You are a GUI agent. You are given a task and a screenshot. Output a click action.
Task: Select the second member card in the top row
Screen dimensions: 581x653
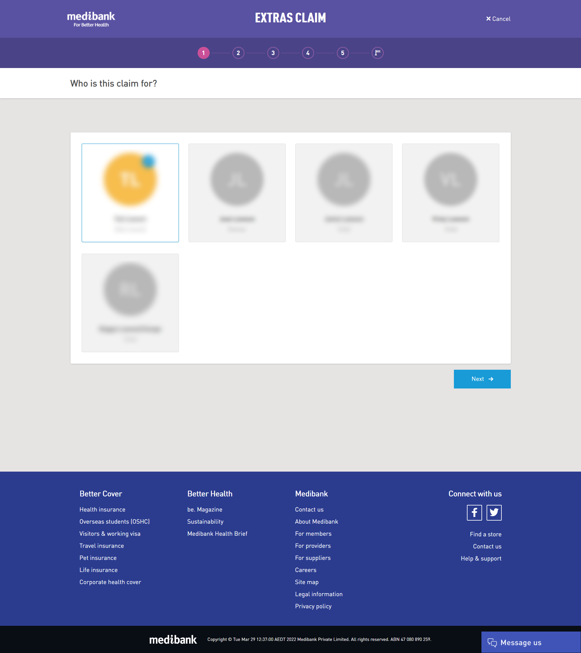click(237, 193)
